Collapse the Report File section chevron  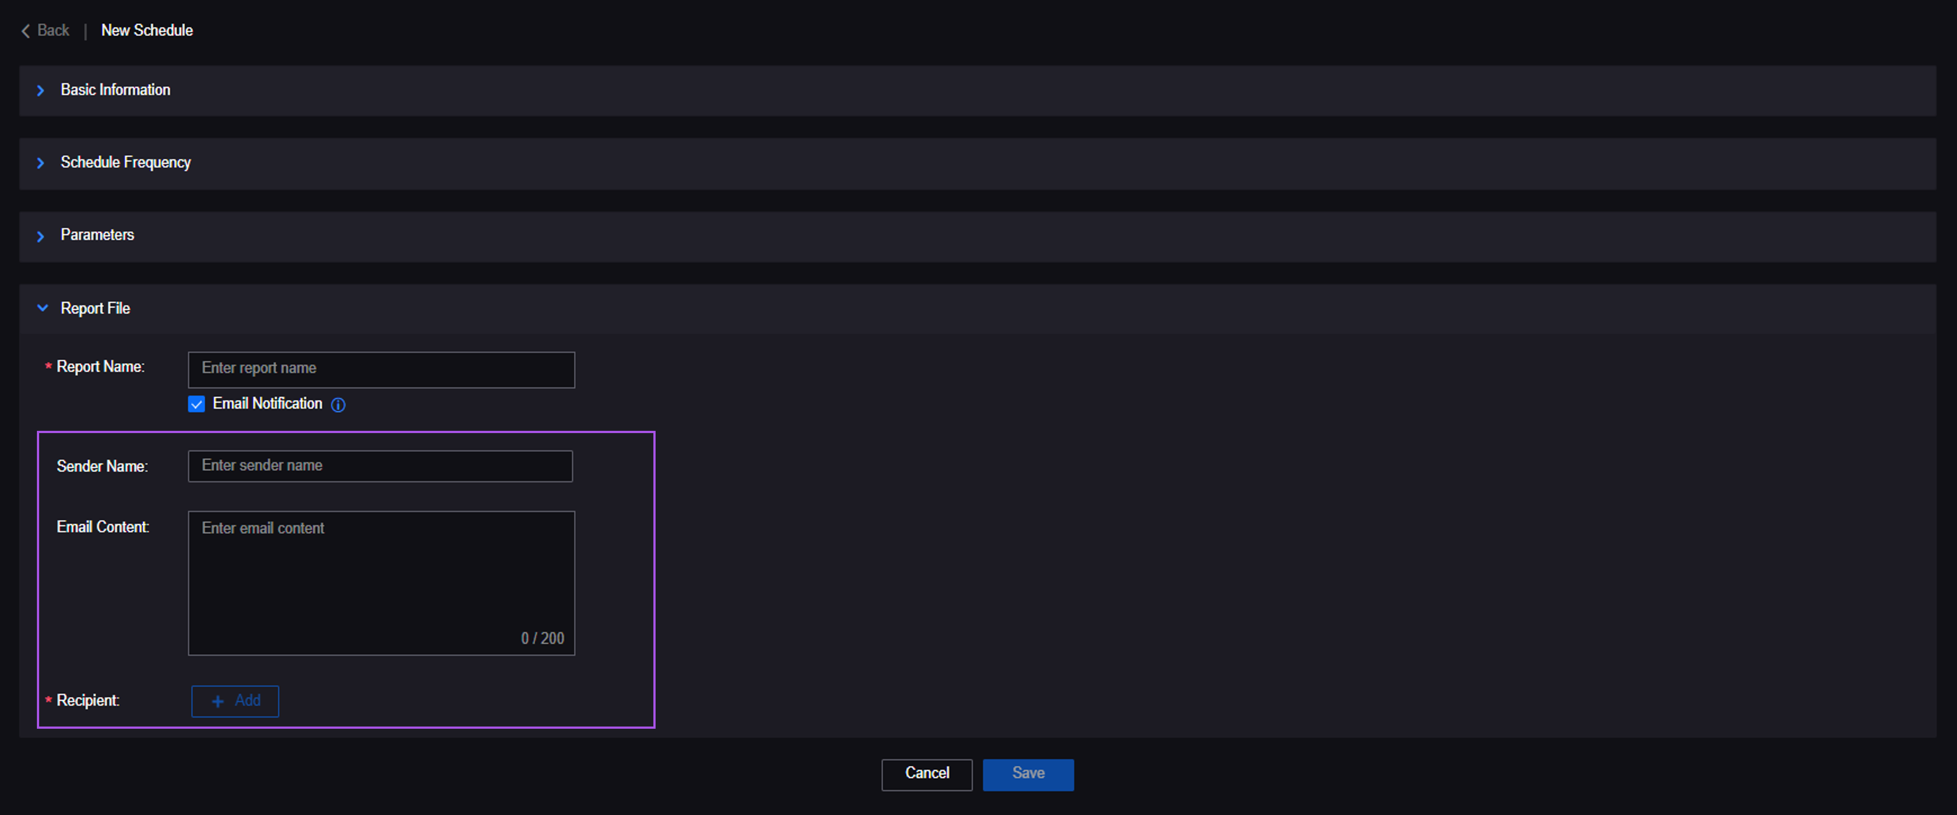(x=43, y=308)
